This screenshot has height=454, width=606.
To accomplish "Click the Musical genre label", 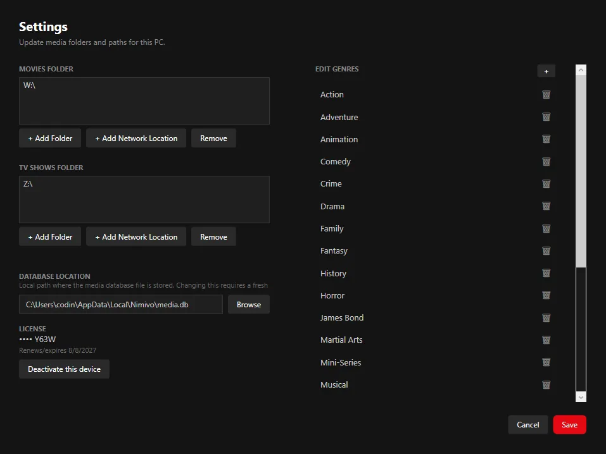I will 334,385.
